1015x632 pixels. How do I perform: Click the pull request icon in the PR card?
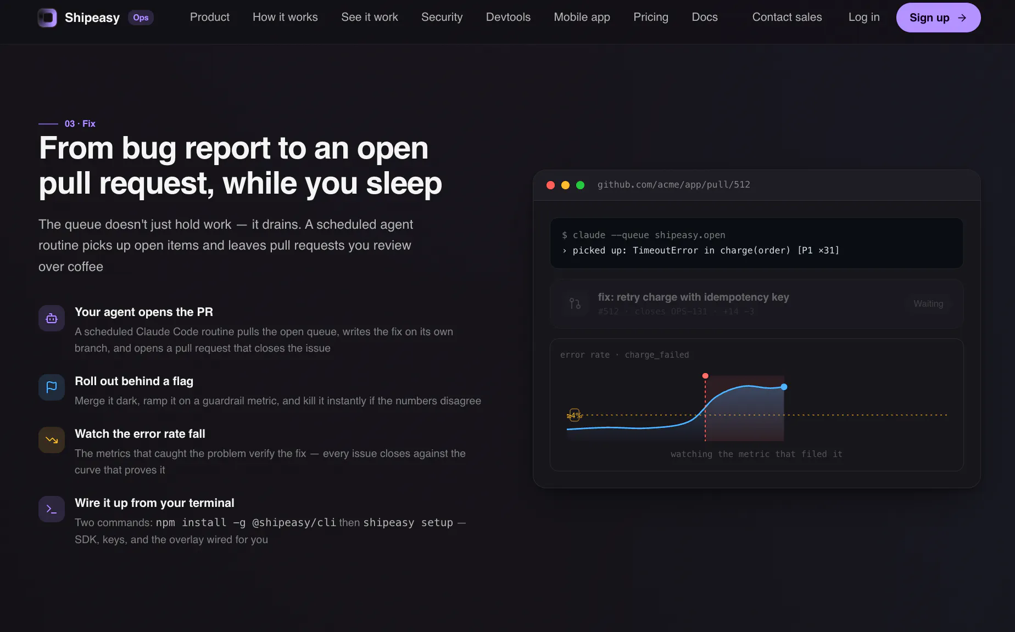(x=575, y=303)
